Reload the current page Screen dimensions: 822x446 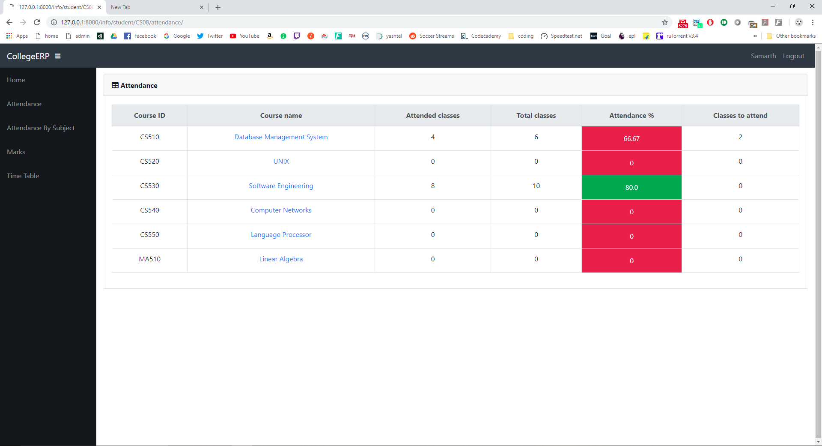coord(37,22)
